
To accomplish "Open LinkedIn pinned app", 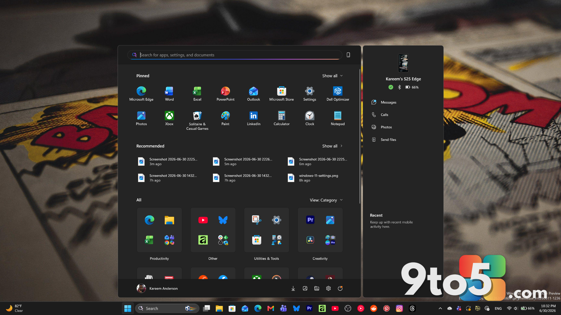I will pos(253,118).
